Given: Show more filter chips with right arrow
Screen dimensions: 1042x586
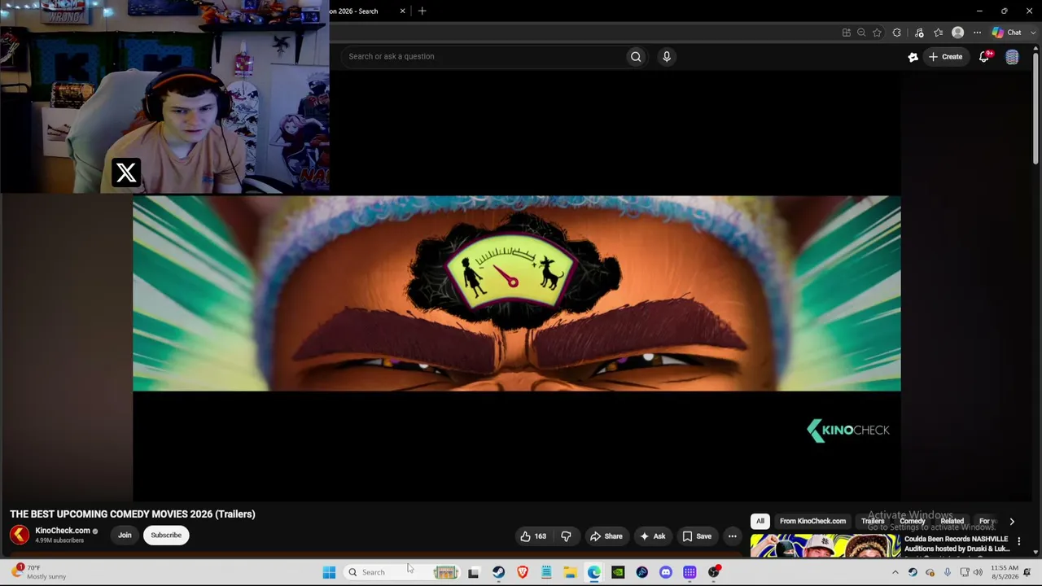Looking at the screenshot, I should [1012, 521].
